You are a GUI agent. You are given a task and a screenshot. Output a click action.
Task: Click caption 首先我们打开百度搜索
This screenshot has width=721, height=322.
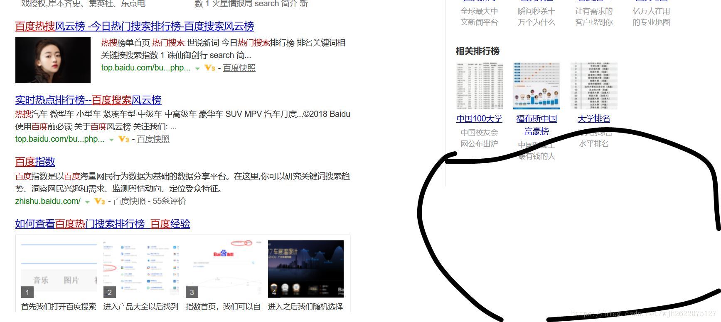pos(59,307)
